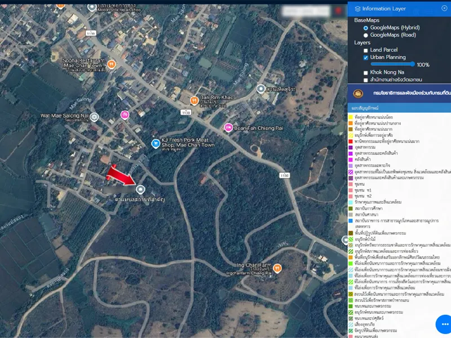Image resolution: width=451 pixels, height=338 pixels.
Task: Click Sopha Restaurant map pin
Action: [112, 64]
